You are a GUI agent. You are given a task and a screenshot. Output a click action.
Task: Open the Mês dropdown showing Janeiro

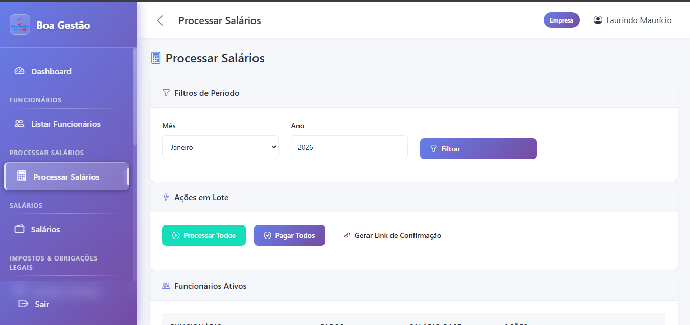[x=220, y=147]
